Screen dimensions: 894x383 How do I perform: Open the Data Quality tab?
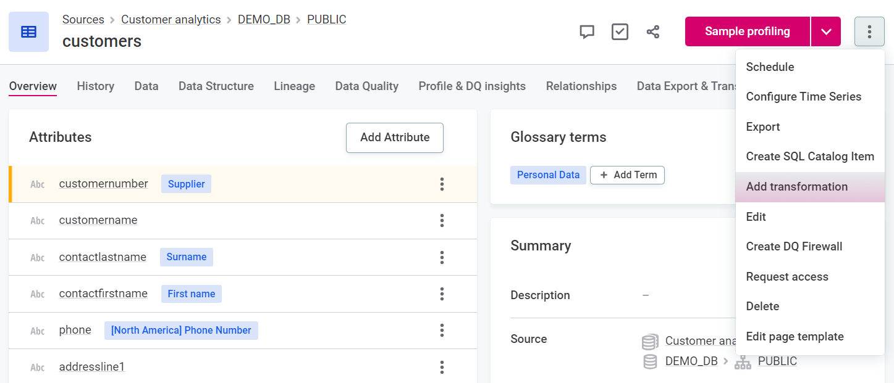click(366, 86)
